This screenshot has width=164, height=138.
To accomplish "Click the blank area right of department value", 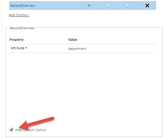I will pyautogui.click(x=121, y=49).
